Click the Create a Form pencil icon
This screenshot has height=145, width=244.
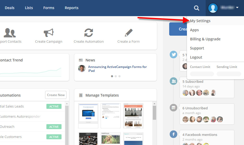[129, 33]
